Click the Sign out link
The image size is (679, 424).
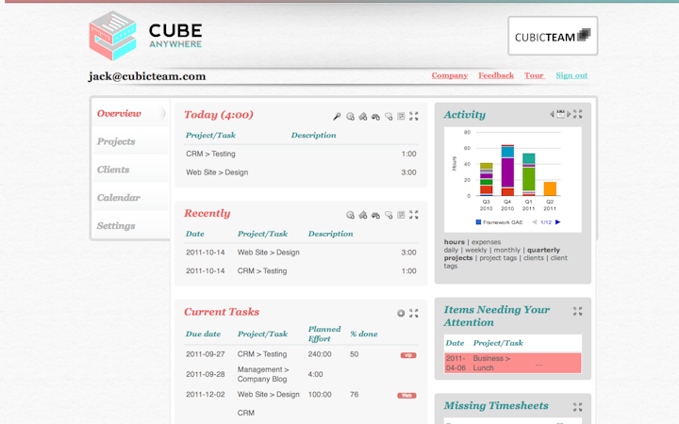pyautogui.click(x=571, y=75)
